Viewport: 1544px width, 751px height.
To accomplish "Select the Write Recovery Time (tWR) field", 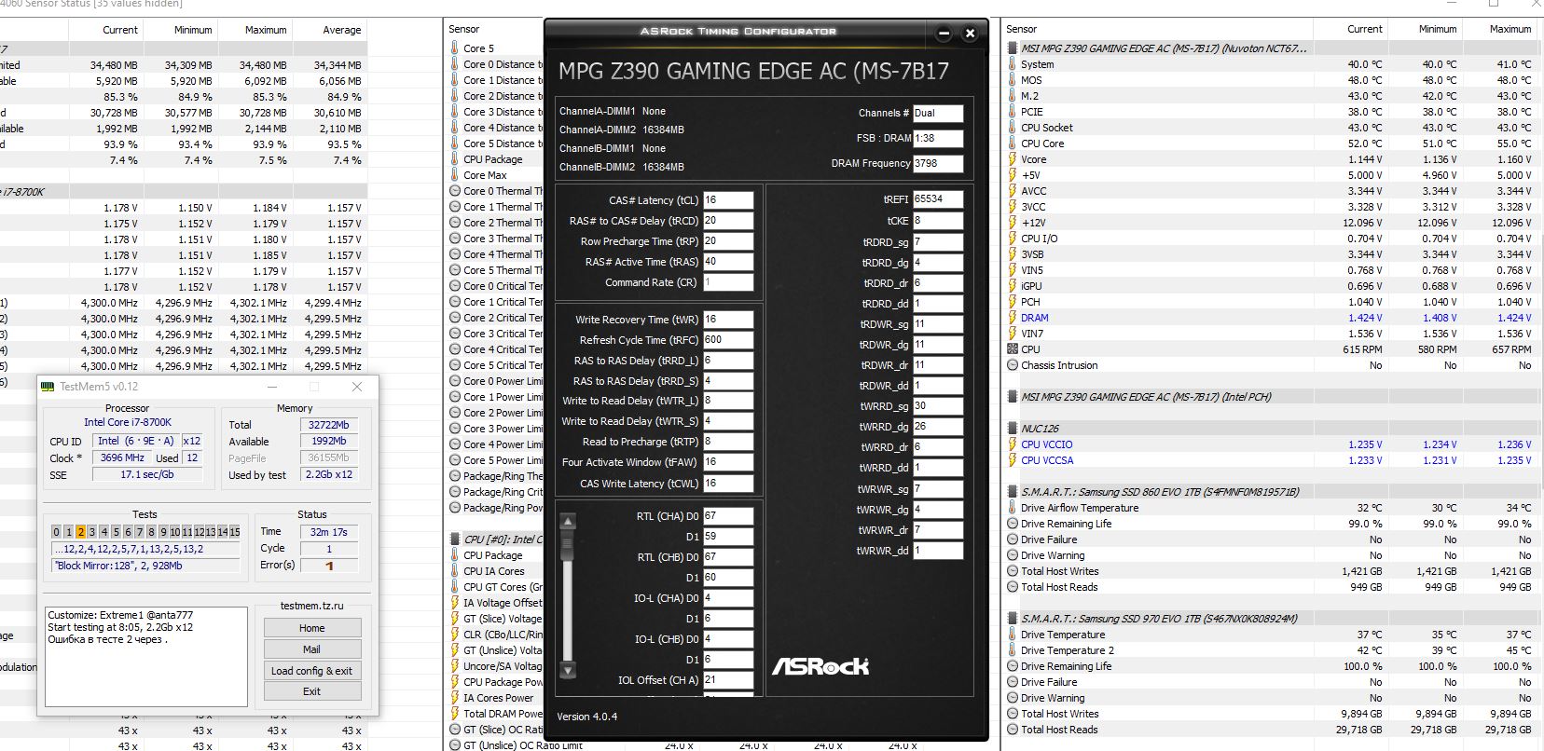I will pos(727,320).
